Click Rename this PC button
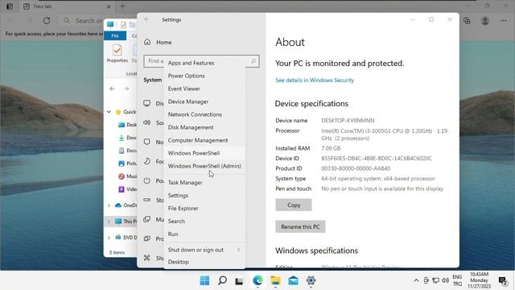515x290 pixels. tap(300, 226)
